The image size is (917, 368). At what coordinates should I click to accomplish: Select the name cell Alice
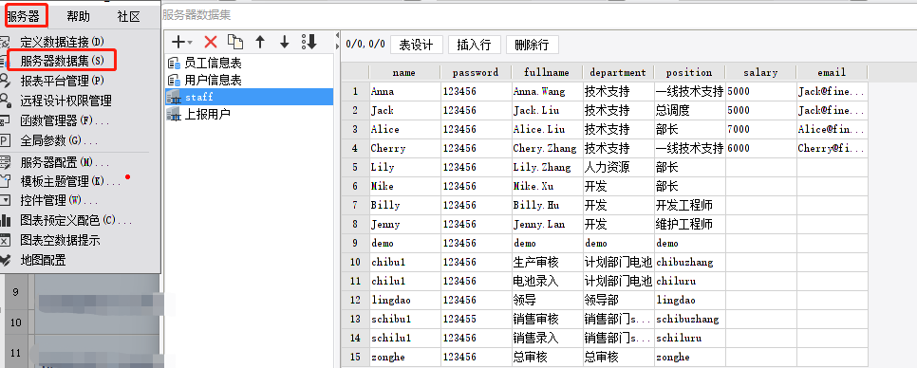(x=404, y=130)
